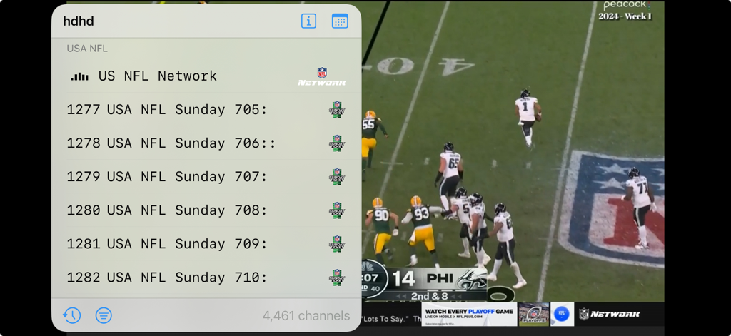
Task: Click Sunday Ticket logo on 708 row
Action: 337,210
